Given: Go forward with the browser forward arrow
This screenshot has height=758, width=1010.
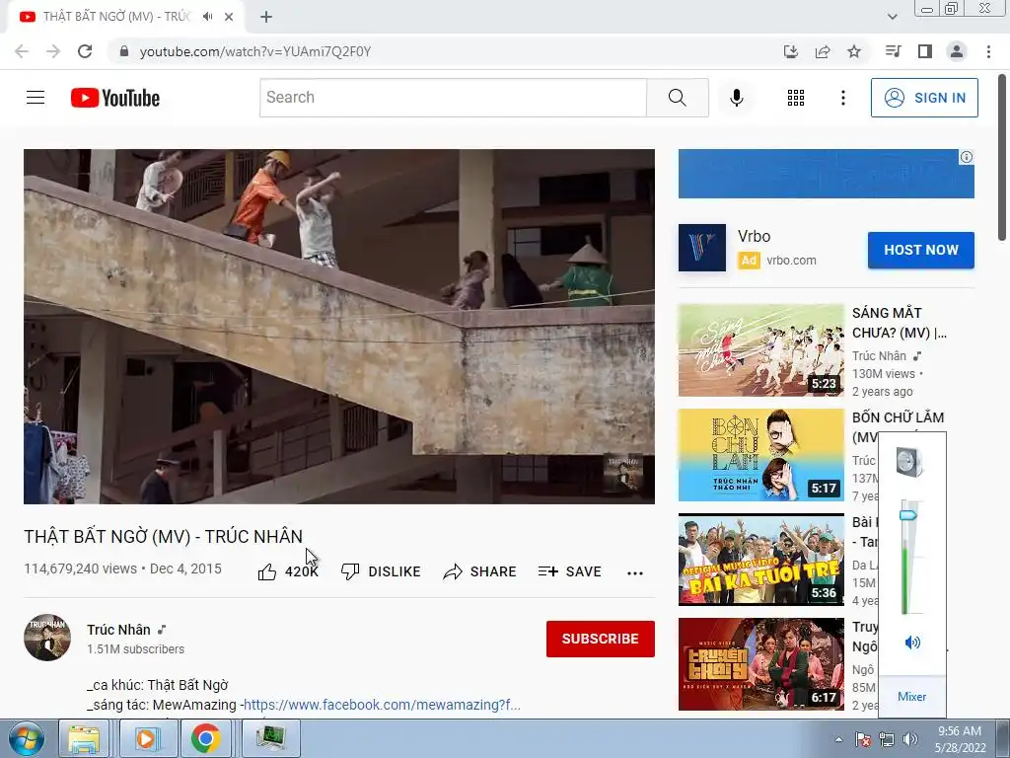Looking at the screenshot, I should [53, 51].
